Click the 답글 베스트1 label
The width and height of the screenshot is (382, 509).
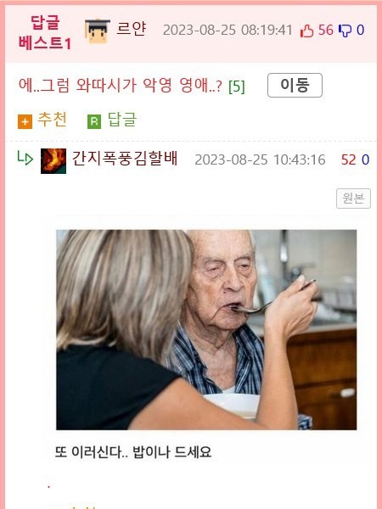coord(44,33)
